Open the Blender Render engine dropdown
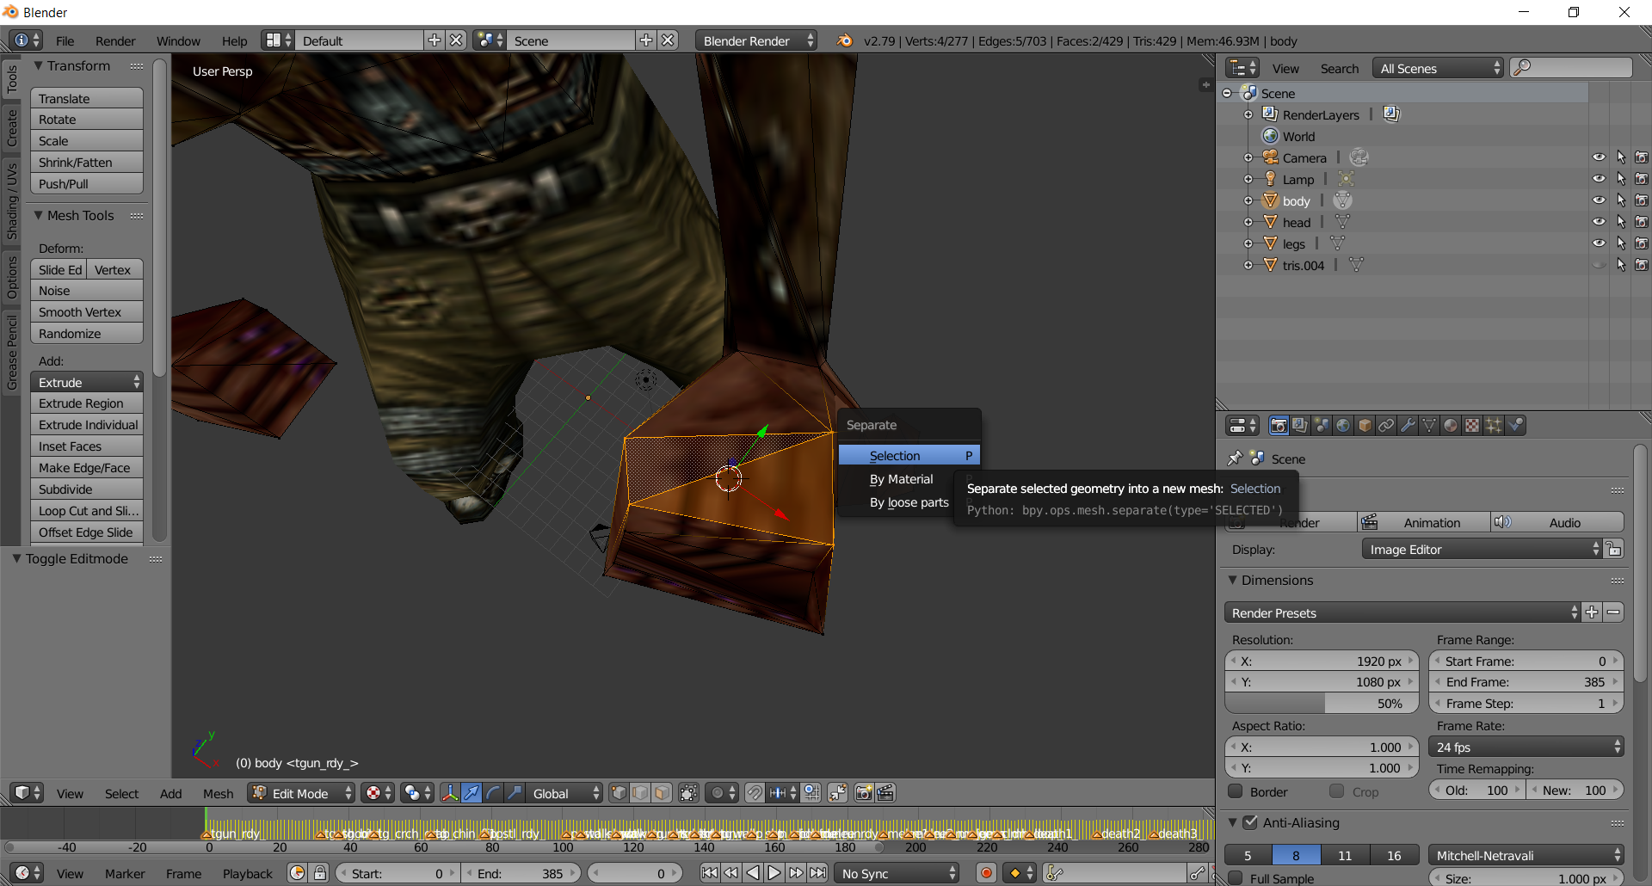The height and width of the screenshot is (886, 1652). tap(755, 40)
